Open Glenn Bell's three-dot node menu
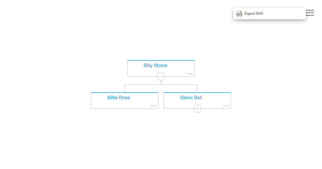322x169 pixels. [x=226, y=106]
